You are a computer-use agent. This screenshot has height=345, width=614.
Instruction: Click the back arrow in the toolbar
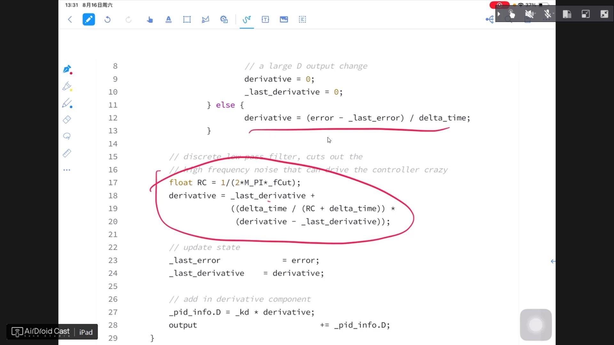click(70, 19)
